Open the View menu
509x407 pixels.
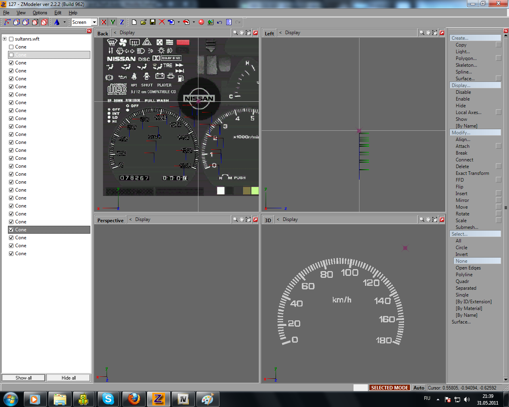21,13
